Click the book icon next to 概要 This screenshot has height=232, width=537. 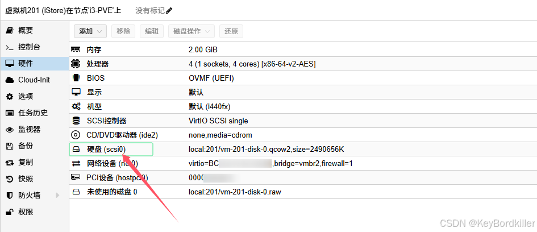coord(10,31)
